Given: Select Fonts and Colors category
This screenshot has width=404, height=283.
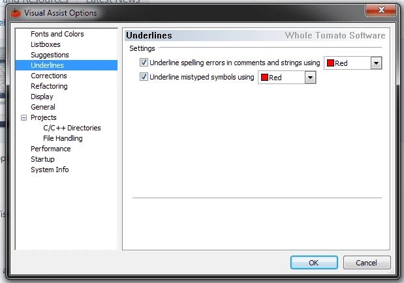Looking at the screenshot, I should click(x=57, y=34).
